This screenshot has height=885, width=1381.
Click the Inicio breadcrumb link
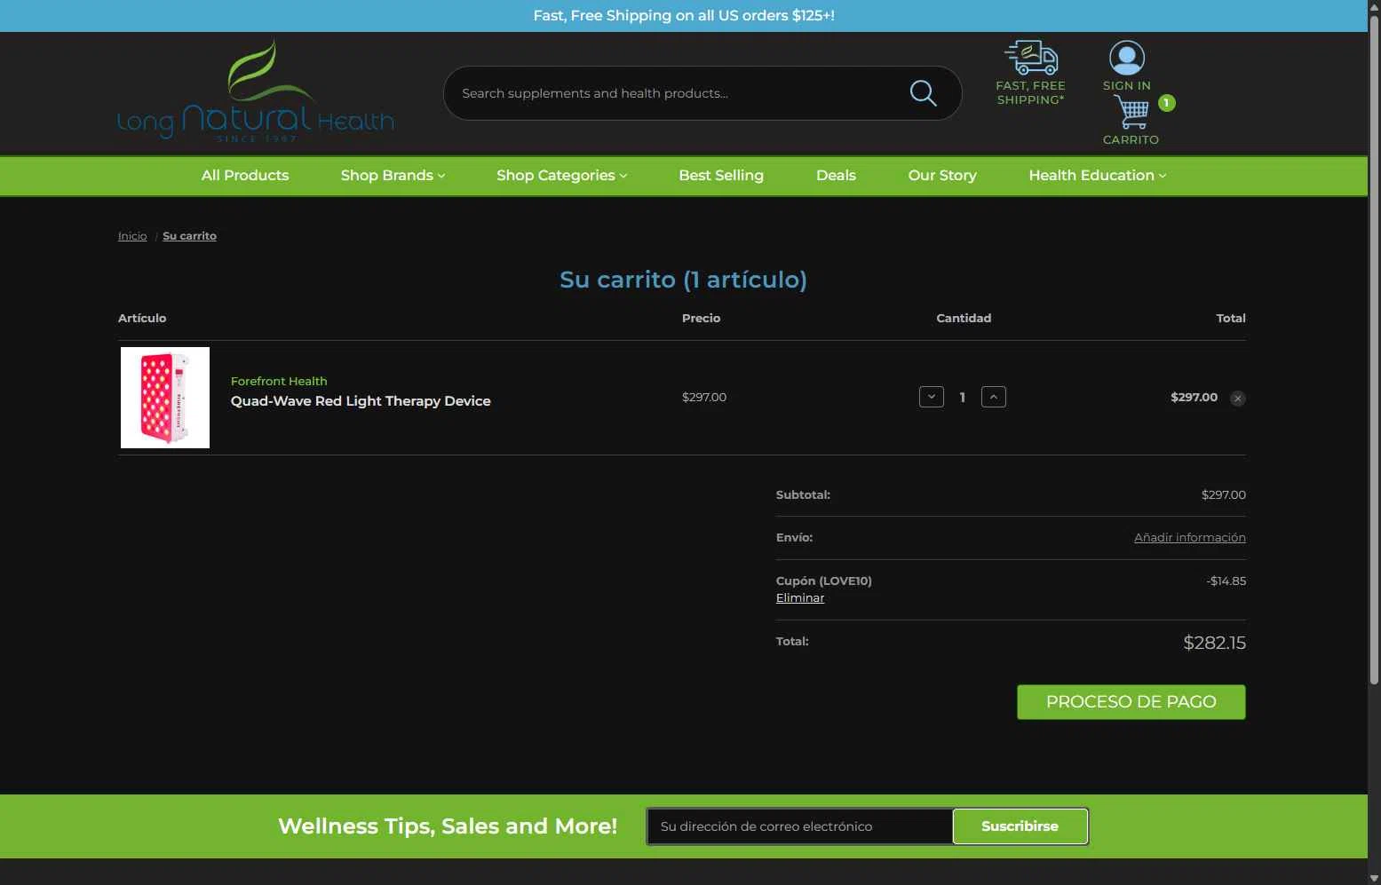[132, 236]
